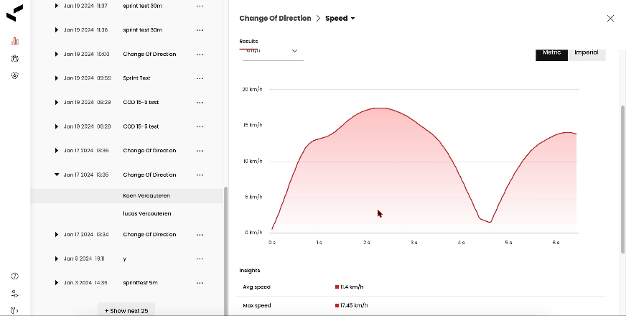Click the 20 km/h axis label
The image size is (626, 316).
tap(252, 89)
